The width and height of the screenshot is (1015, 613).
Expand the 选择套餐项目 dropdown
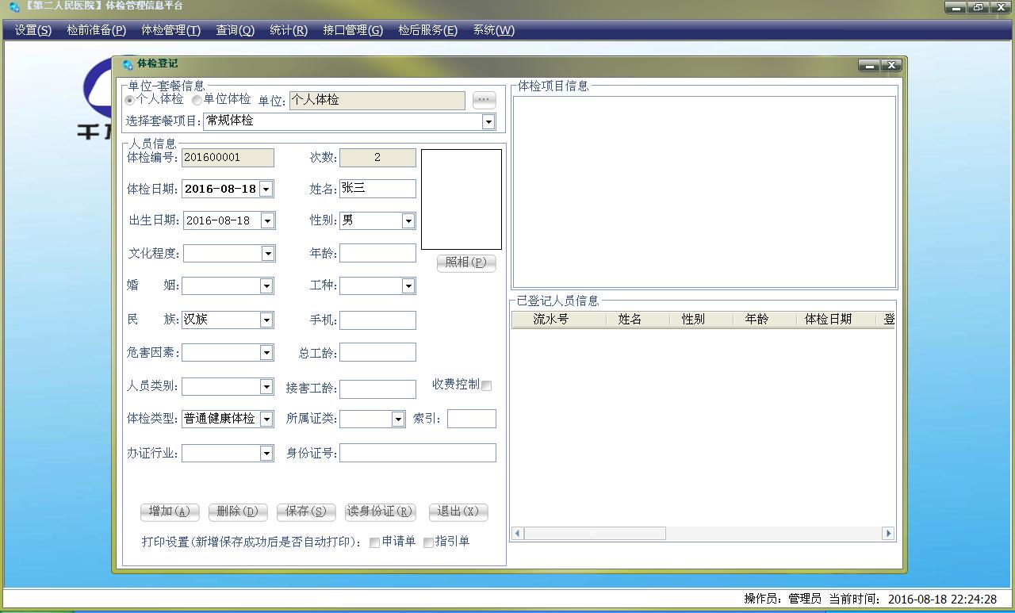click(x=488, y=121)
